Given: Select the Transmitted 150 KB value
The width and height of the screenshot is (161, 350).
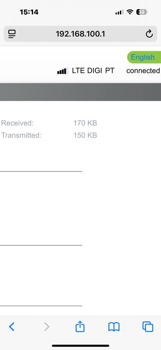Looking at the screenshot, I should pyautogui.click(x=85, y=135).
